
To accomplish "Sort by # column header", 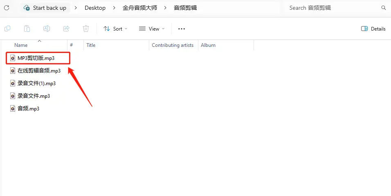I will (71, 45).
